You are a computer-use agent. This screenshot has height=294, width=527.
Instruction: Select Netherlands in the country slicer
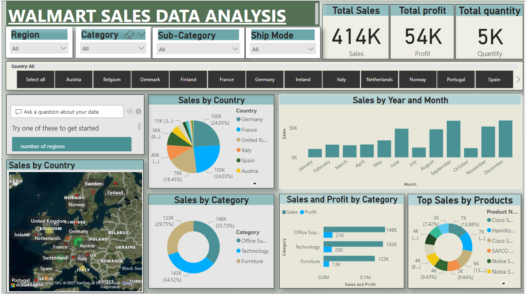pos(379,79)
